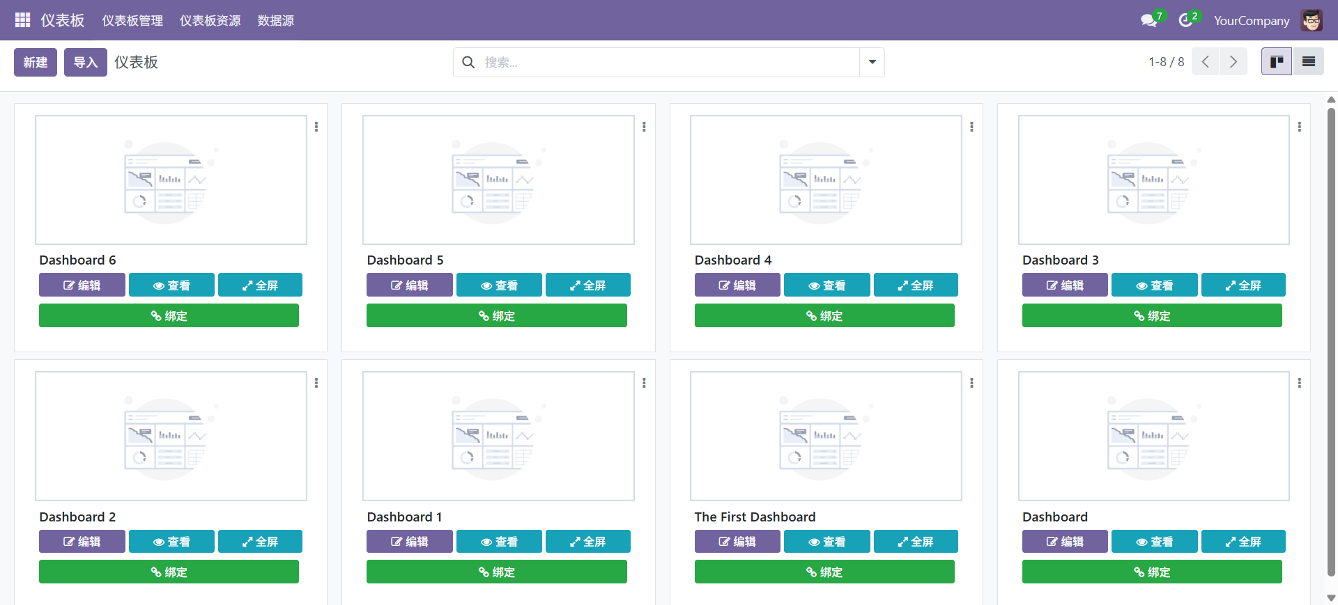
Task: Open the conversations messages icon
Action: pyautogui.click(x=1148, y=21)
